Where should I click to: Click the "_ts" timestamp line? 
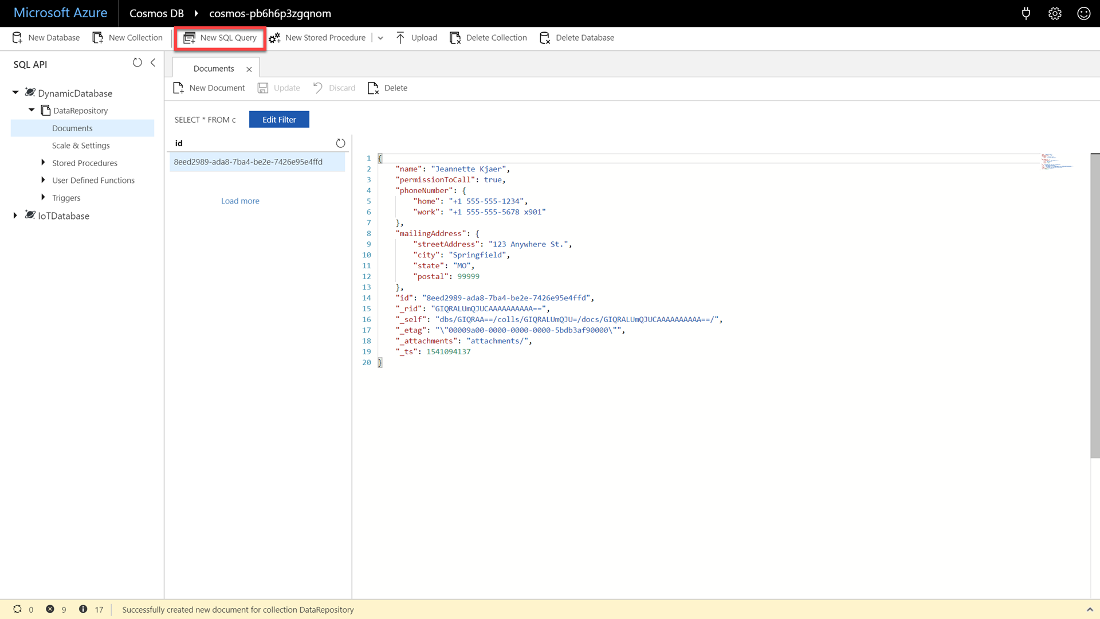433,352
